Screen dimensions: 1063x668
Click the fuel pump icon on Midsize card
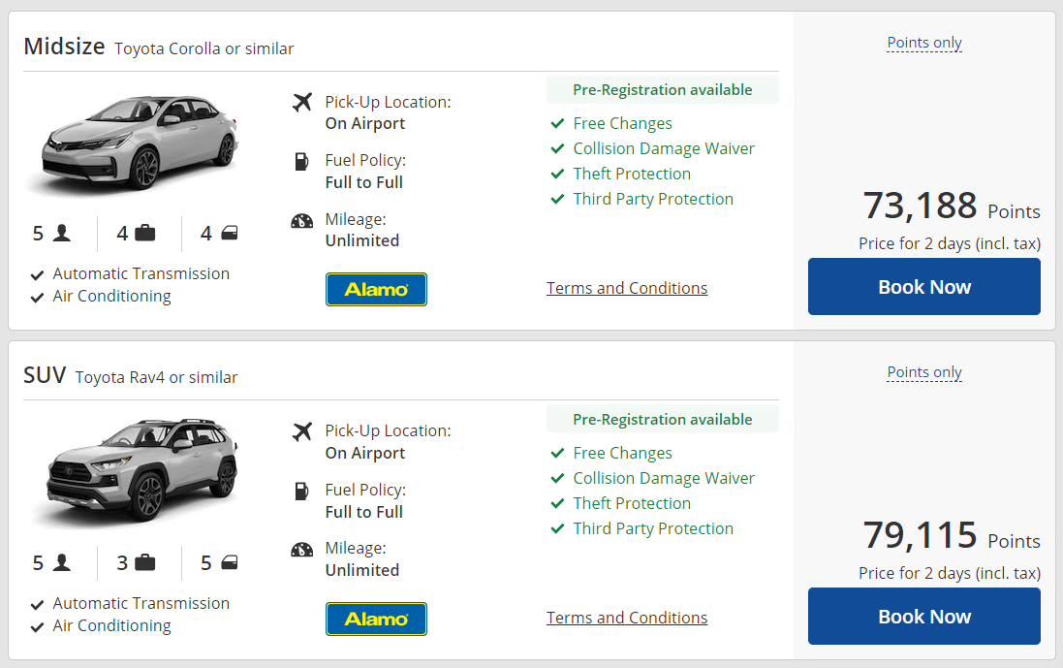301,161
